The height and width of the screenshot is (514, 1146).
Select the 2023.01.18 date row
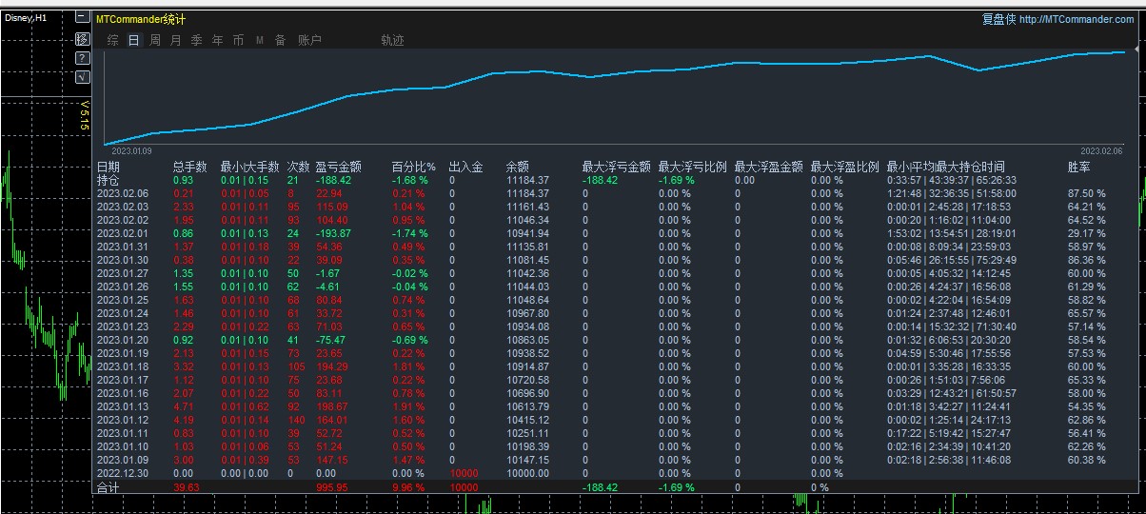tap(123, 366)
